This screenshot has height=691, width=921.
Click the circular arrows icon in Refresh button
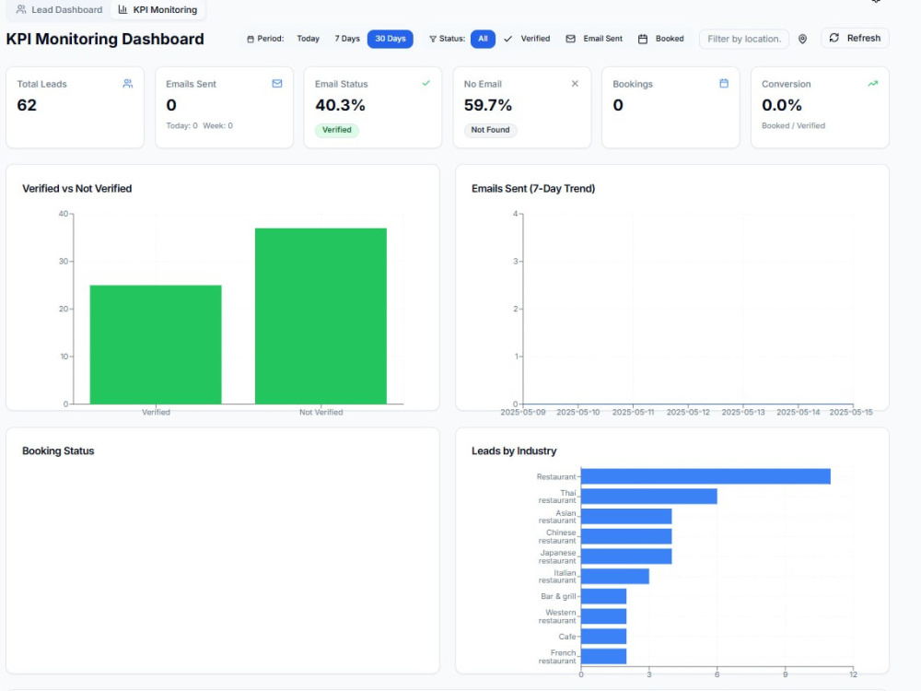834,38
